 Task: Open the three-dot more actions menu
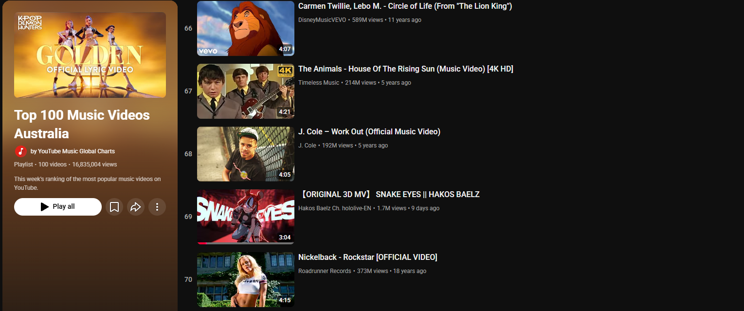pos(157,207)
